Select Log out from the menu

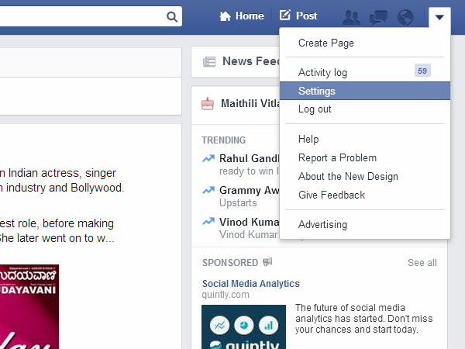click(315, 109)
